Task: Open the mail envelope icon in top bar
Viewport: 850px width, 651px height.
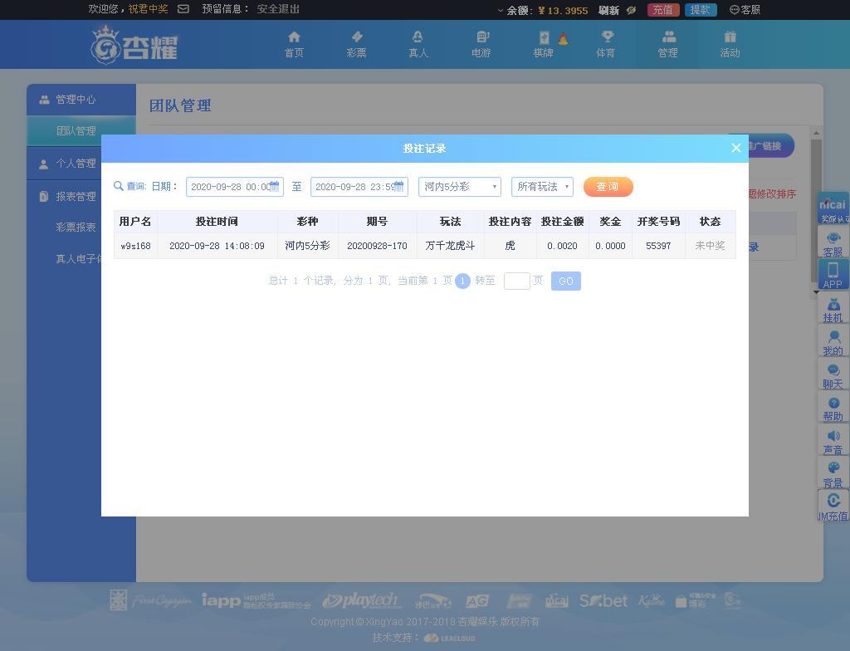Action: tap(183, 9)
